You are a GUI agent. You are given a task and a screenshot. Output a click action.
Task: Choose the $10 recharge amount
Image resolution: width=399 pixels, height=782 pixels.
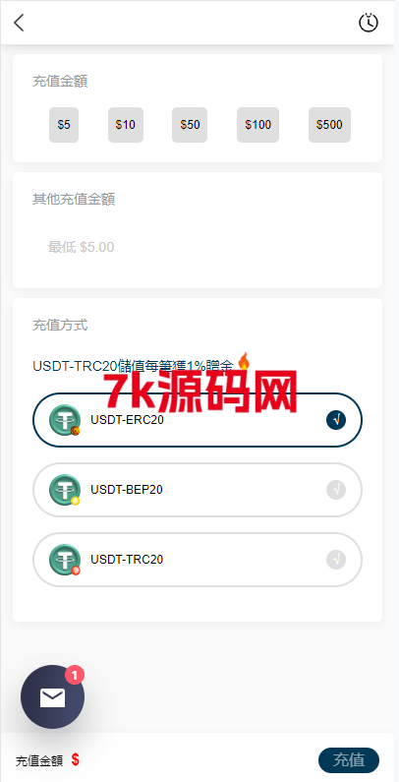(126, 125)
